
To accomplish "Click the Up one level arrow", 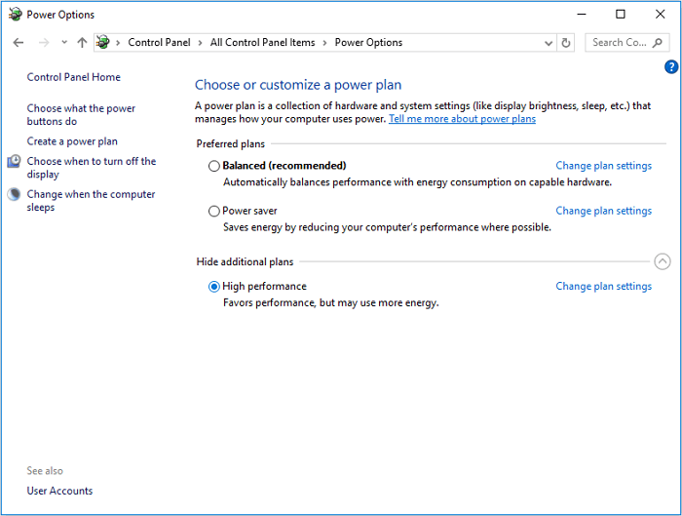I will [x=82, y=43].
